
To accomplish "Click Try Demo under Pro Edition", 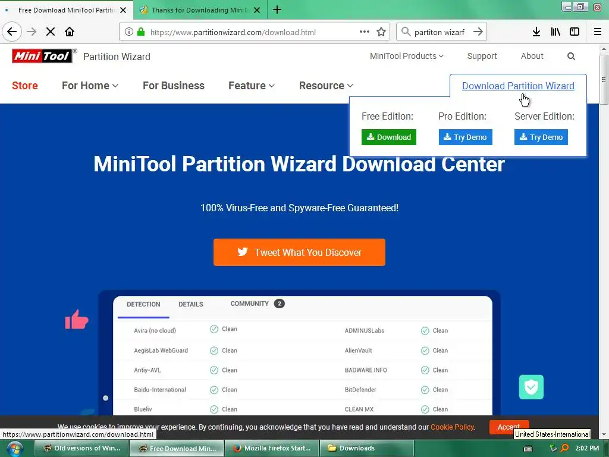I will coord(465,137).
